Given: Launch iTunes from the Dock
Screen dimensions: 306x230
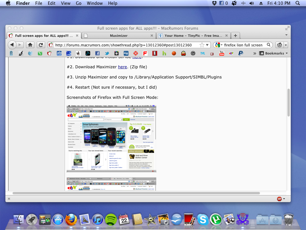Looking at the screenshot, I should pyautogui.click(x=98, y=220).
